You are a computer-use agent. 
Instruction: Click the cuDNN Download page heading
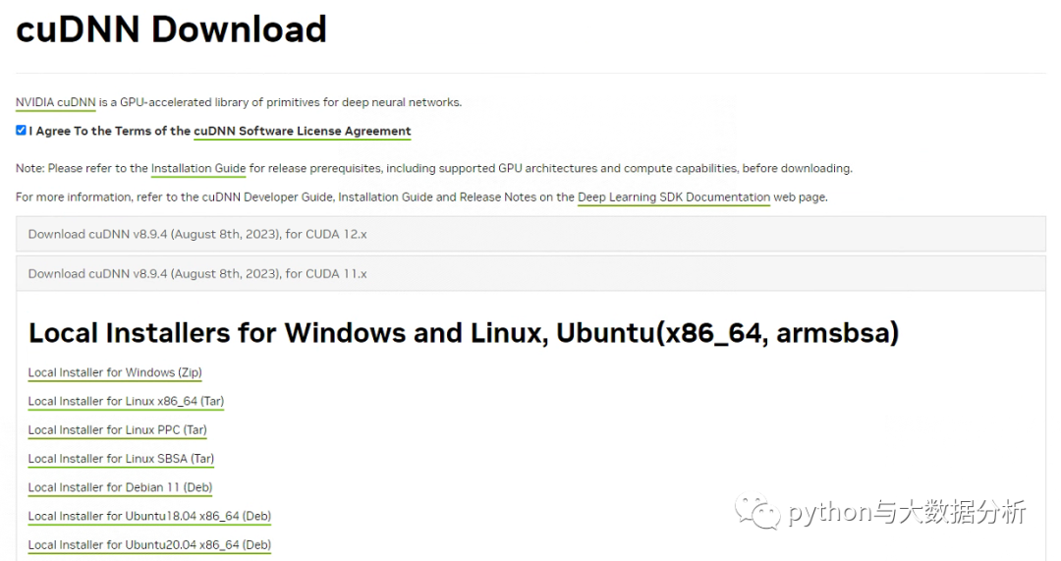click(x=171, y=29)
